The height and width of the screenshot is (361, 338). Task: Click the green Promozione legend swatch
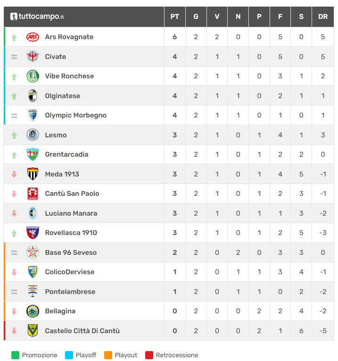click(x=15, y=355)
